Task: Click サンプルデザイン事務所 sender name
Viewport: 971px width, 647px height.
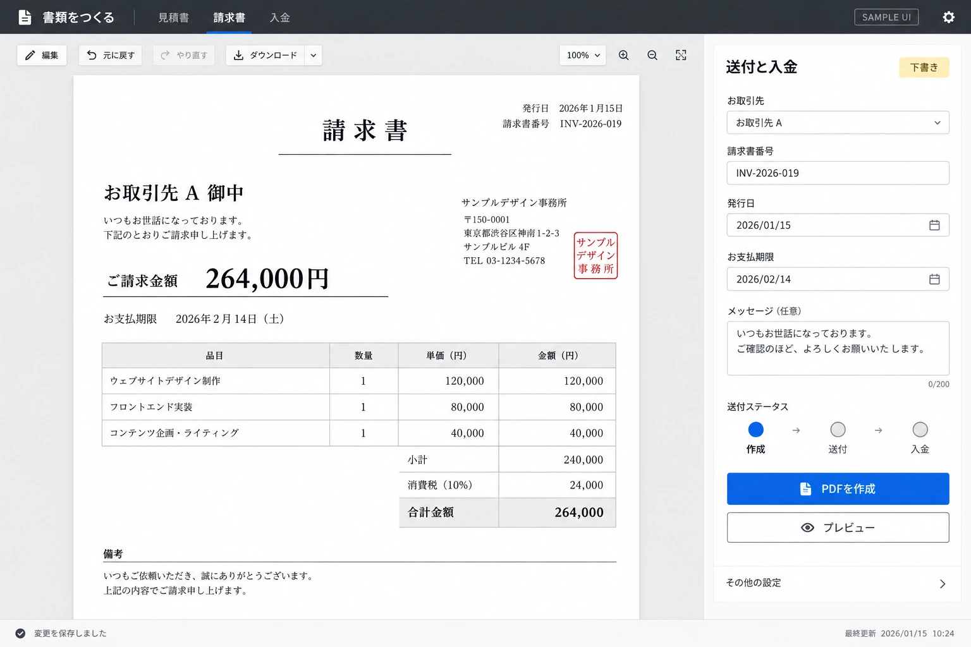Action: point(514,203)
